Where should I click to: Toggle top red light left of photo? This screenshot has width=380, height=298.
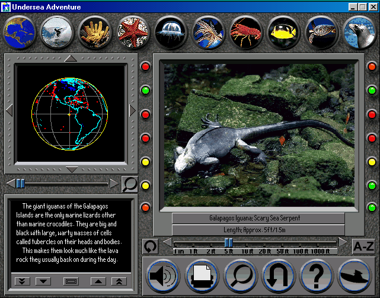pos(145,66)
